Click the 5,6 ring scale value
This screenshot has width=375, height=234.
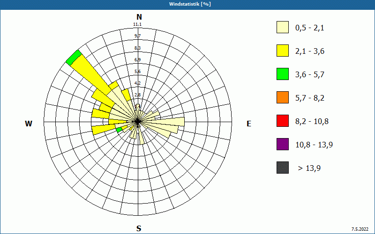click(137, 72)
